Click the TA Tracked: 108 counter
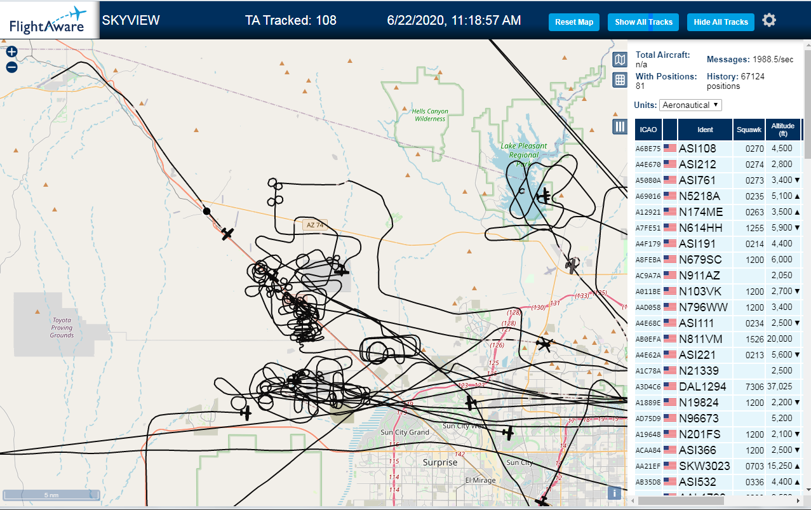The image size is (811, 510). 291,20
